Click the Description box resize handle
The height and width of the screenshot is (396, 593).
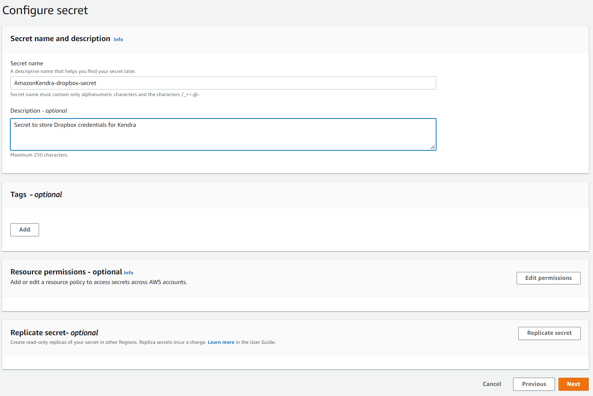coord(433,147)
